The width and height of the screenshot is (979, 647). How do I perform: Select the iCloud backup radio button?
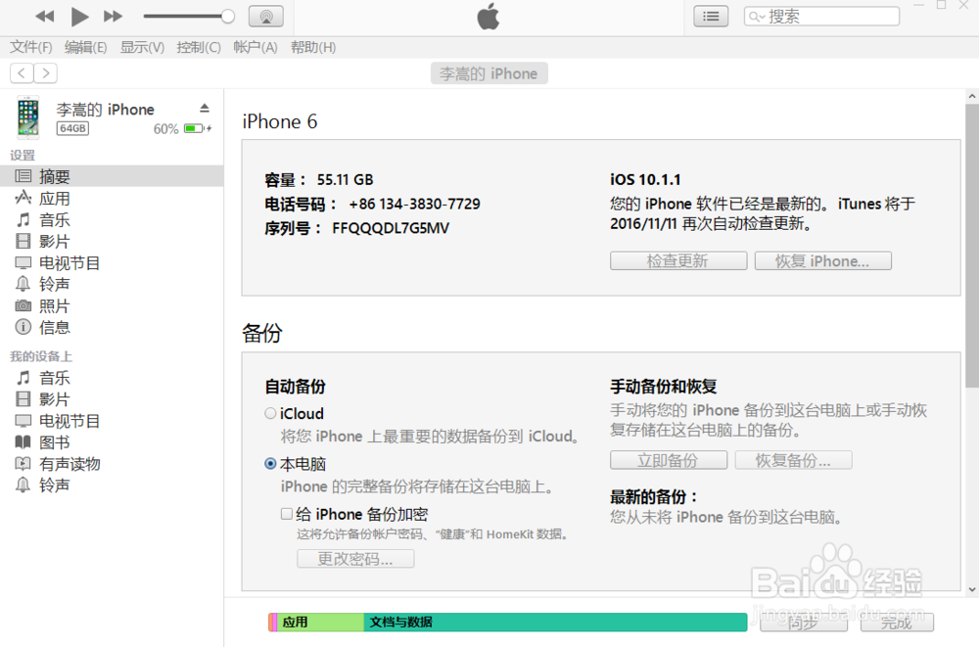270,413
